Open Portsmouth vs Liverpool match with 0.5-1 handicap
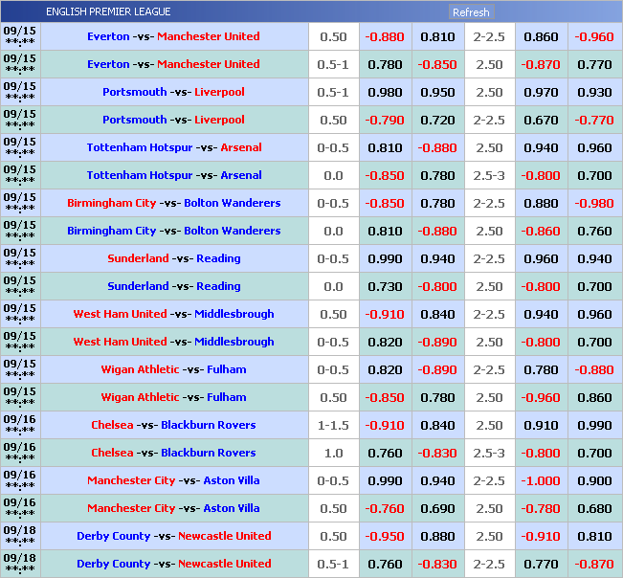 pos(173,92)
